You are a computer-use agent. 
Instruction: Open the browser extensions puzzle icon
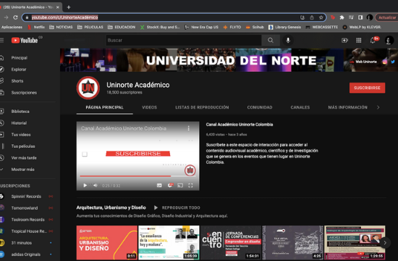(x=342, y=17)
